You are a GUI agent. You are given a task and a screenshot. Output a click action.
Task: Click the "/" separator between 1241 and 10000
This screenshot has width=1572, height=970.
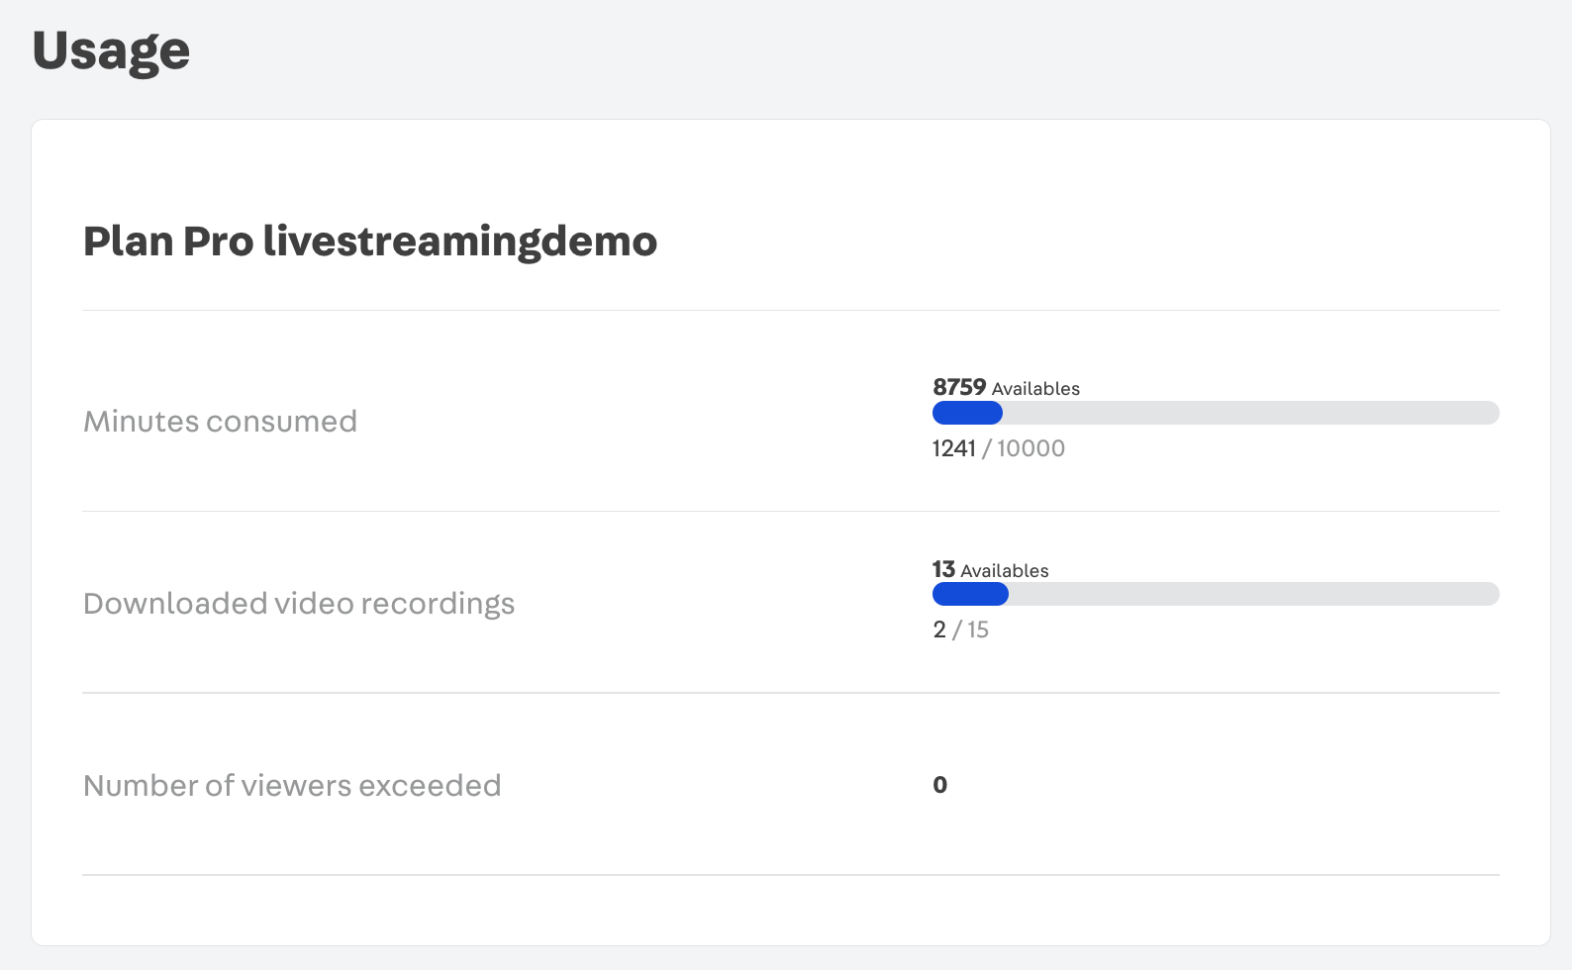986,448
